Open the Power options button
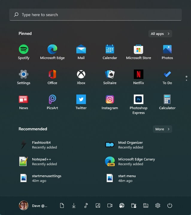 point(170,205)
